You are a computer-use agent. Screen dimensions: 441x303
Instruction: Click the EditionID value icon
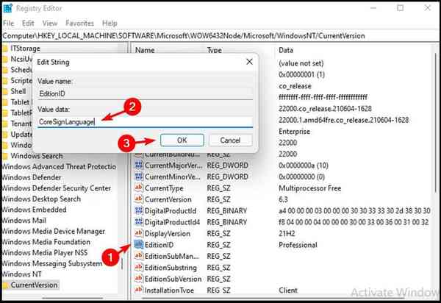139,245
